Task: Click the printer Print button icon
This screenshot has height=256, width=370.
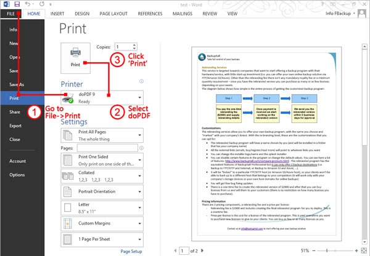Action: tap(75, 57)
